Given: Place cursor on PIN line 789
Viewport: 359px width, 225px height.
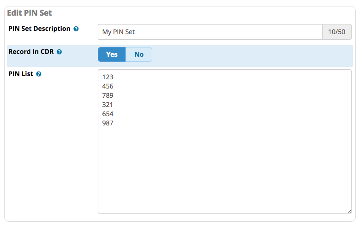Looking at the screenshot, I should coord(108,95).
